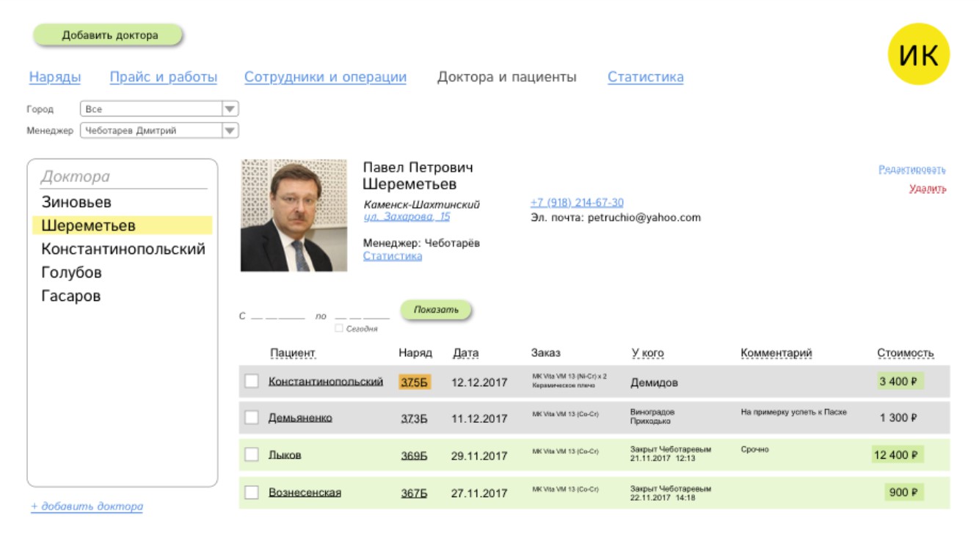Screen dimensions: 979x552
Task: Click the date 11.12.2017
Action: (x=479, y=418)
